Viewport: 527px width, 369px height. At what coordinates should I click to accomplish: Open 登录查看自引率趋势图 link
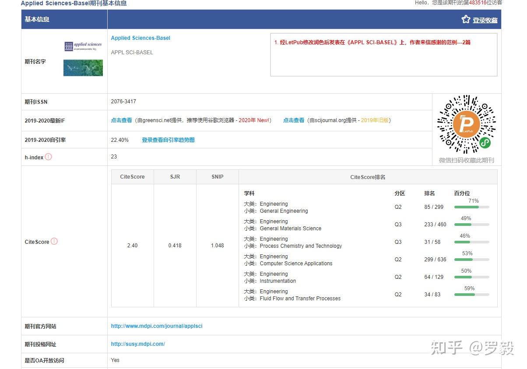point(168,140)
